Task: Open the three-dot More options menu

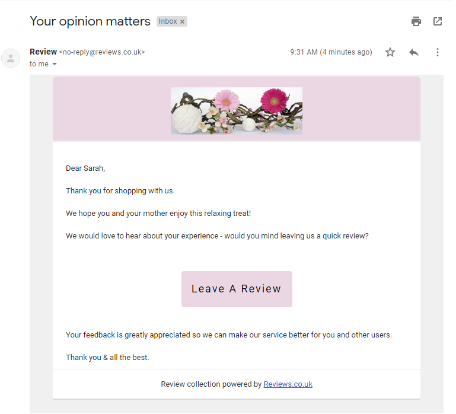Action: 438,52
